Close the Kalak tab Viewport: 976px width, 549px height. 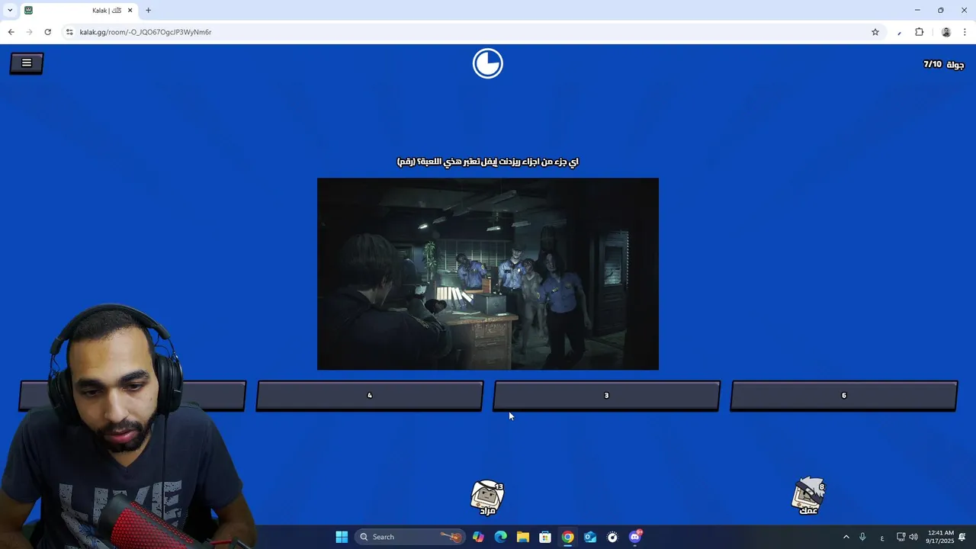[x=130, y=11]
